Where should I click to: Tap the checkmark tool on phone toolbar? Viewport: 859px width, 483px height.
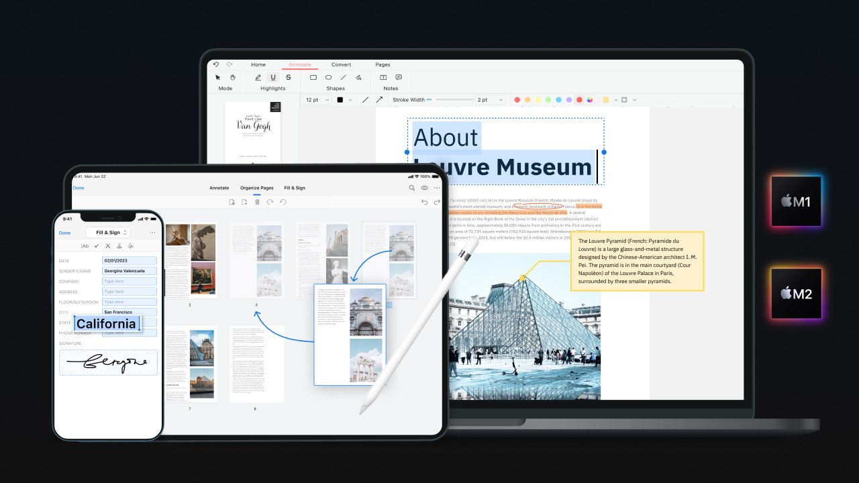(97, 246)
